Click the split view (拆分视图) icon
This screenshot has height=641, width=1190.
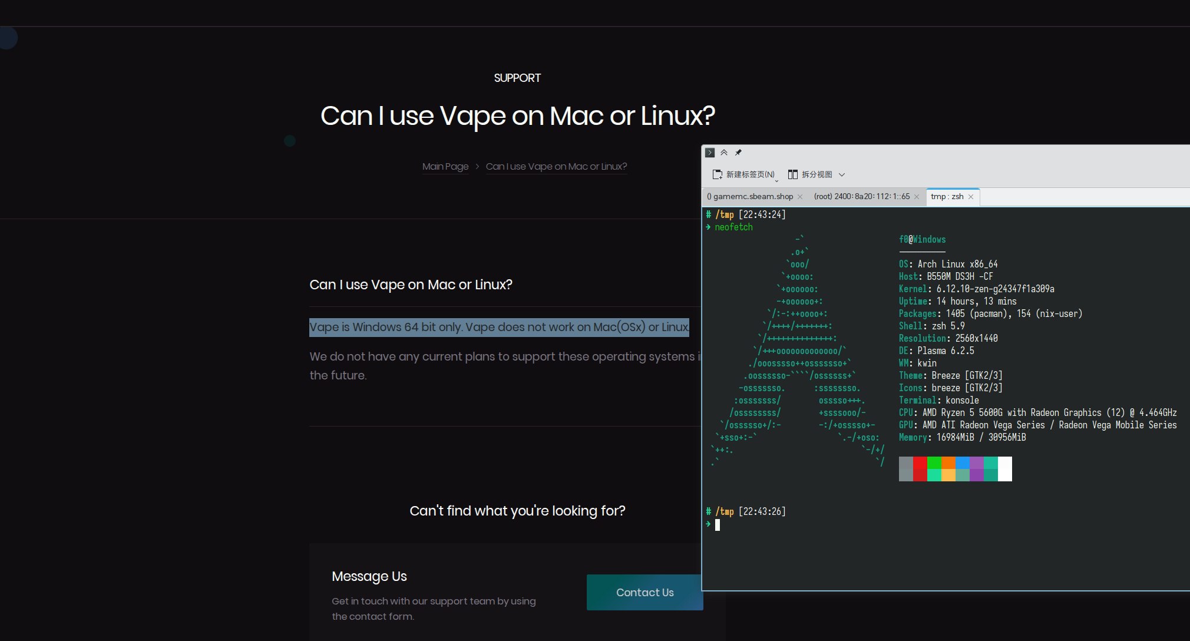[x=793, y=174]
